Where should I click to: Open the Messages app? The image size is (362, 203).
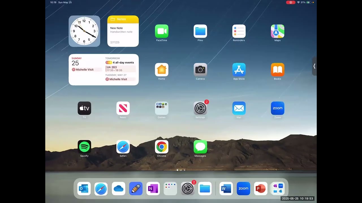click(200, 147)
